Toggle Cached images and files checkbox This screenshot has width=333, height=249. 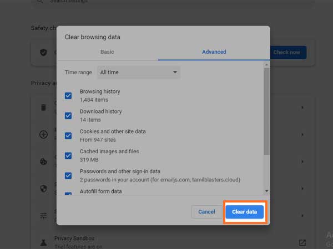(x=68, y=155)
